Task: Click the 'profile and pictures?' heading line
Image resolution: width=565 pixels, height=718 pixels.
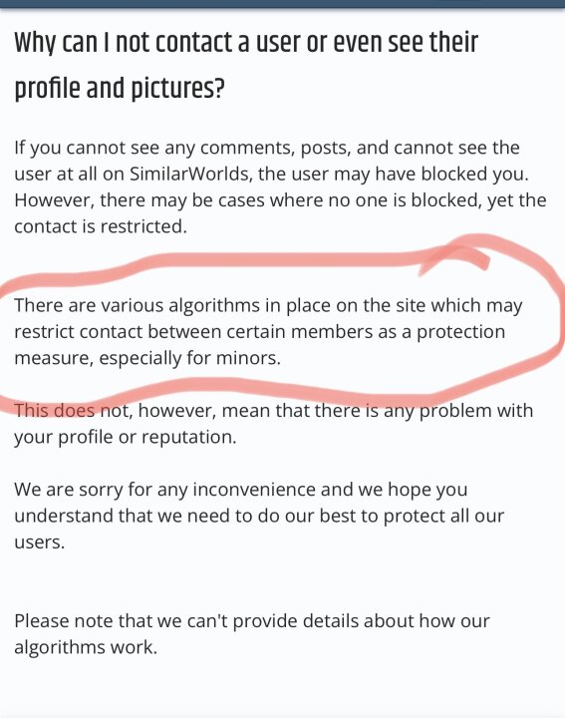Action: pyautogui.click(x=120, y=89)
